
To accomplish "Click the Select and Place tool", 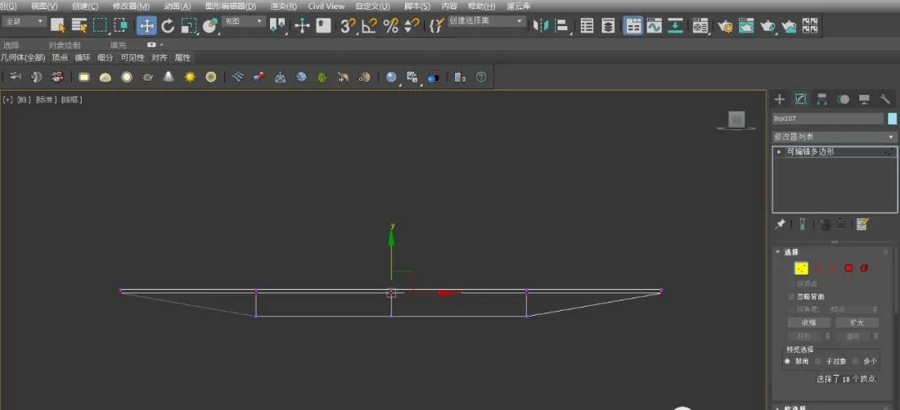I will [210, 25].
